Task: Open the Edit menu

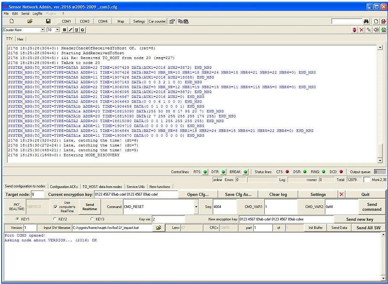Action: click(x=15, y=14)
